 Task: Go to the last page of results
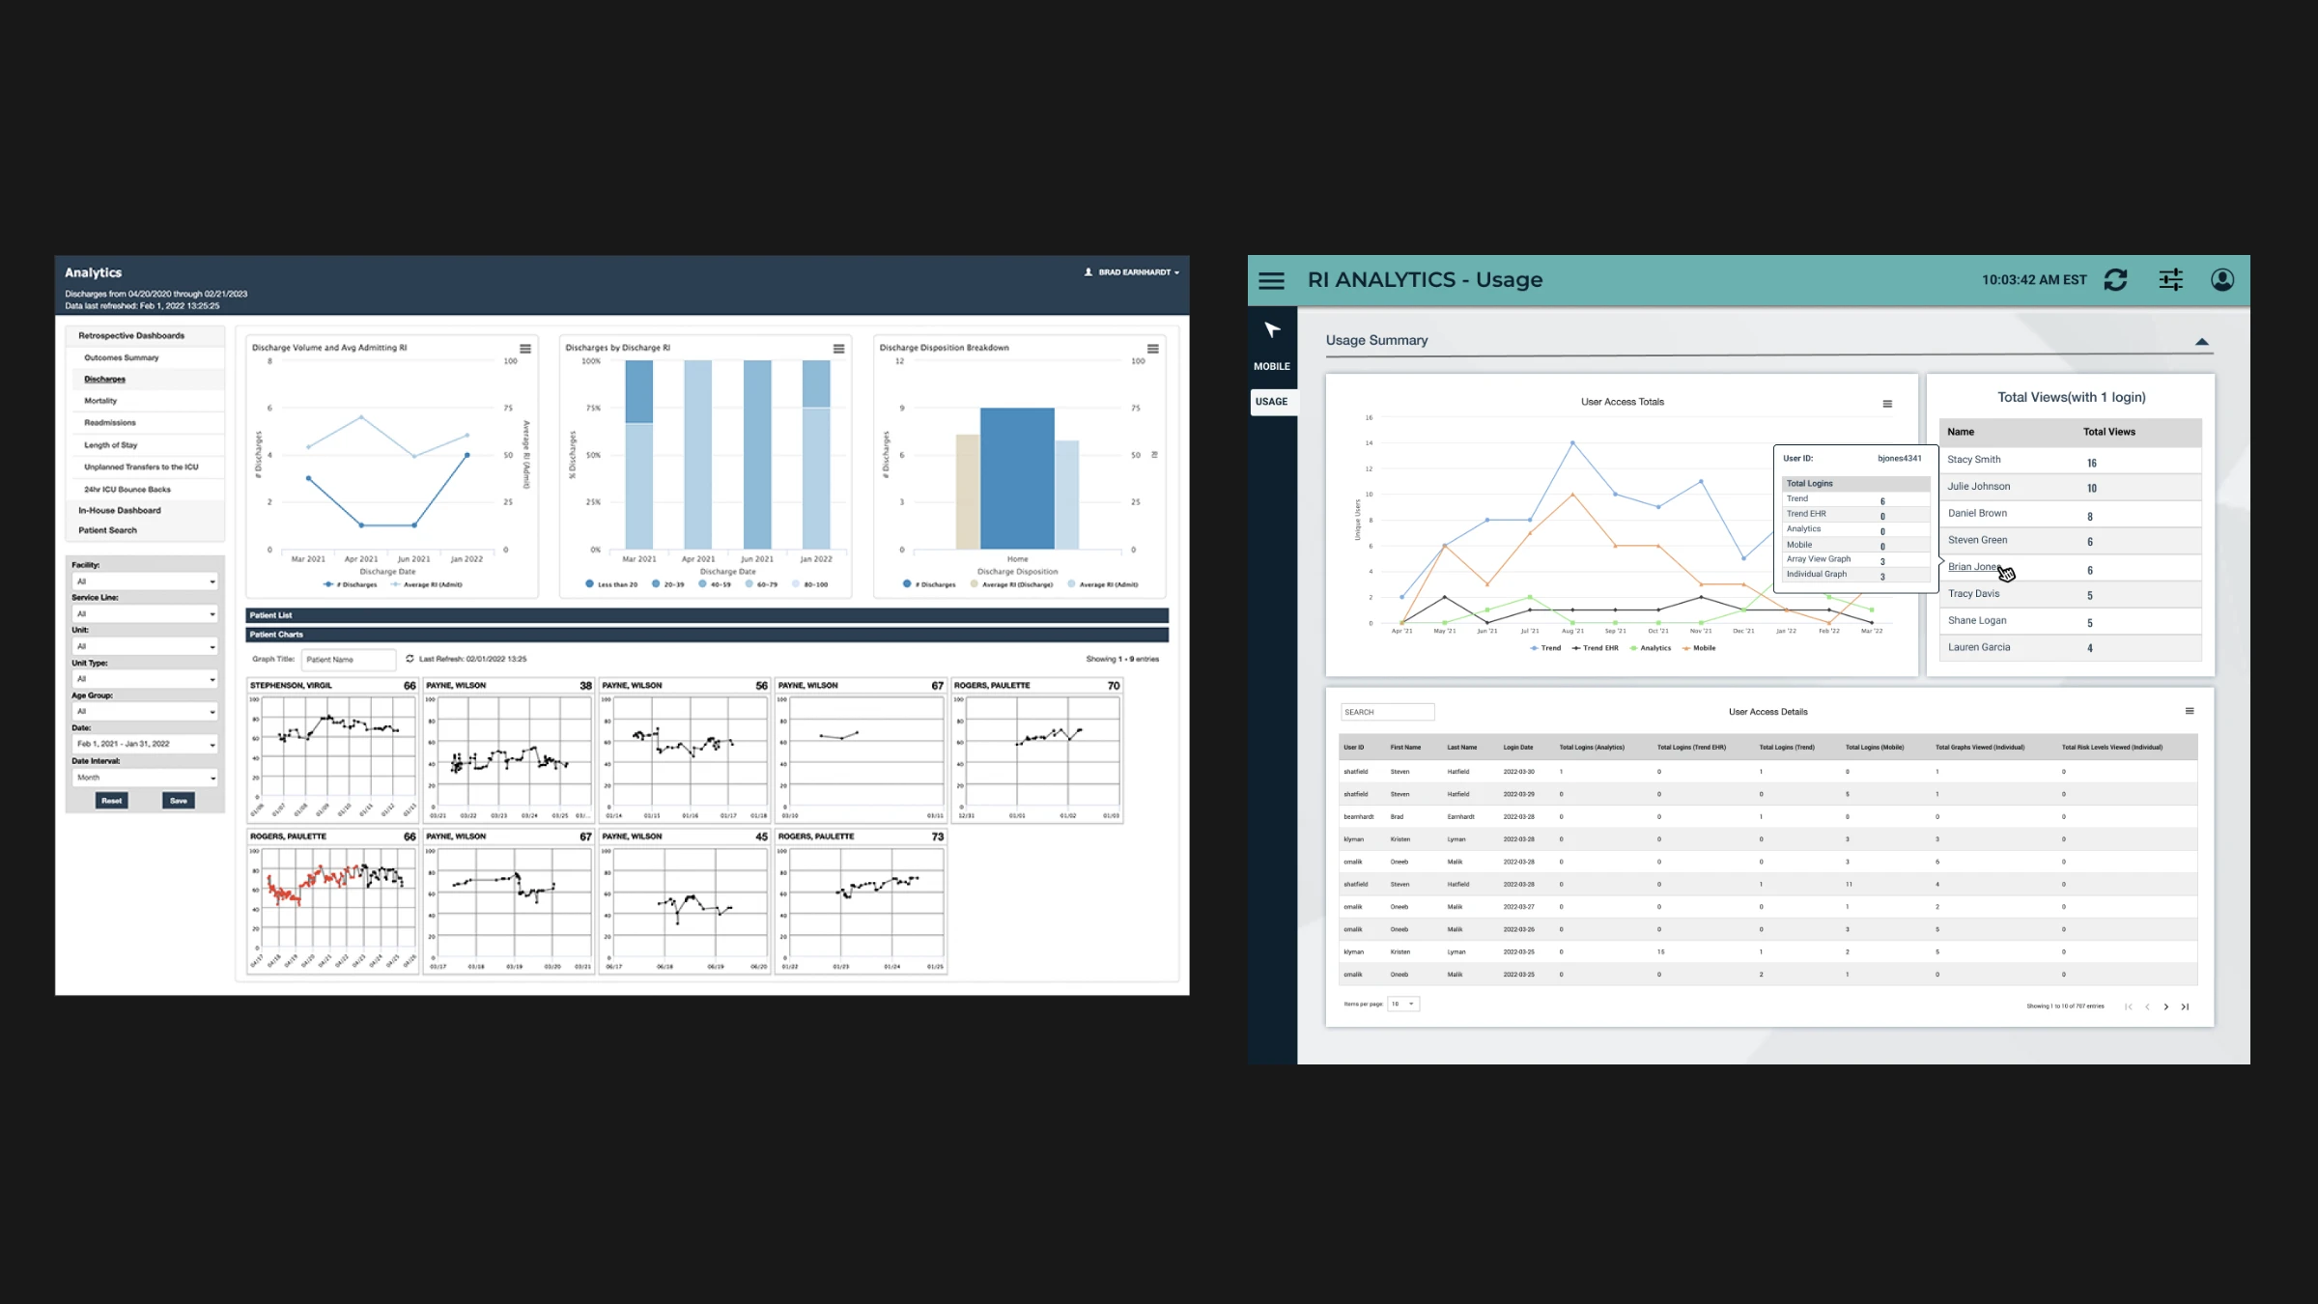pos(2185,1006)
